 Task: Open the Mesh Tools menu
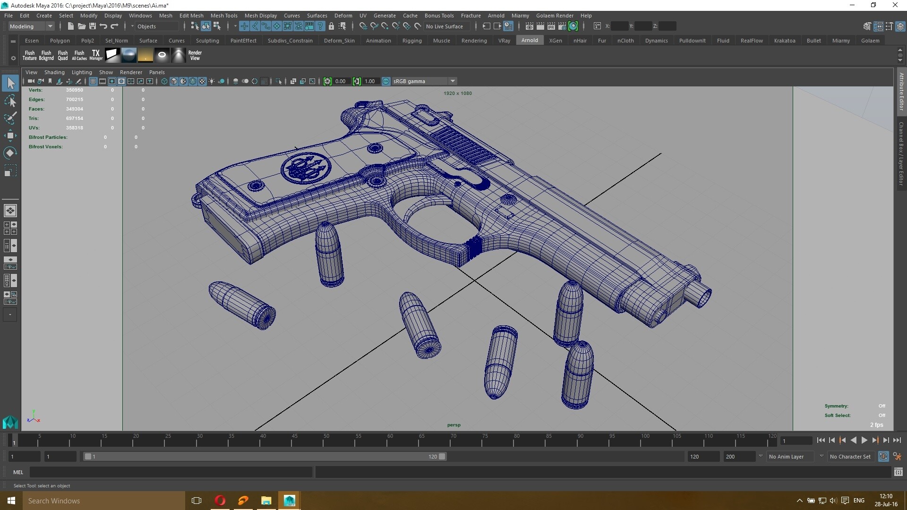coord(224,16)
